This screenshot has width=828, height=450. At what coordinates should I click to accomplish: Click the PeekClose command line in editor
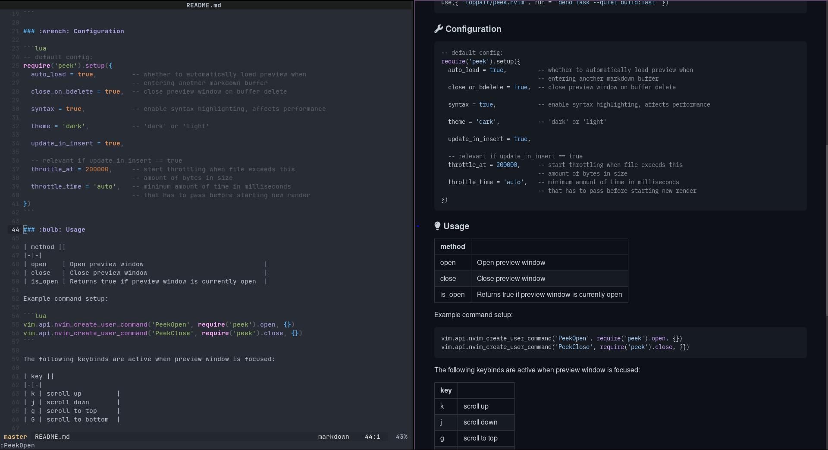163,333
